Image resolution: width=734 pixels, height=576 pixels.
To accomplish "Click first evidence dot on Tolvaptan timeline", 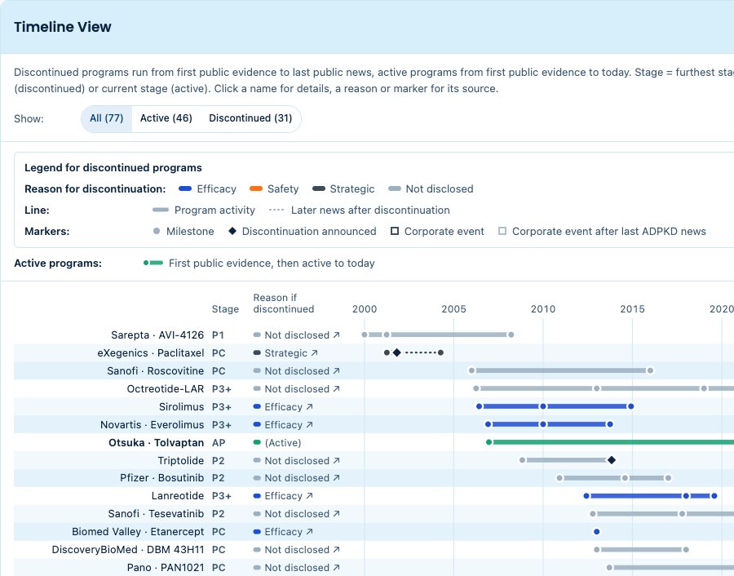I will [x=489, y=442].
